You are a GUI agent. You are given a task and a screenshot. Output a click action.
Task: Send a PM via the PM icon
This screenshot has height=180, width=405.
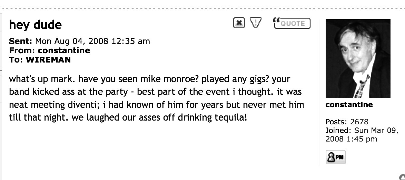coord(335,157)
